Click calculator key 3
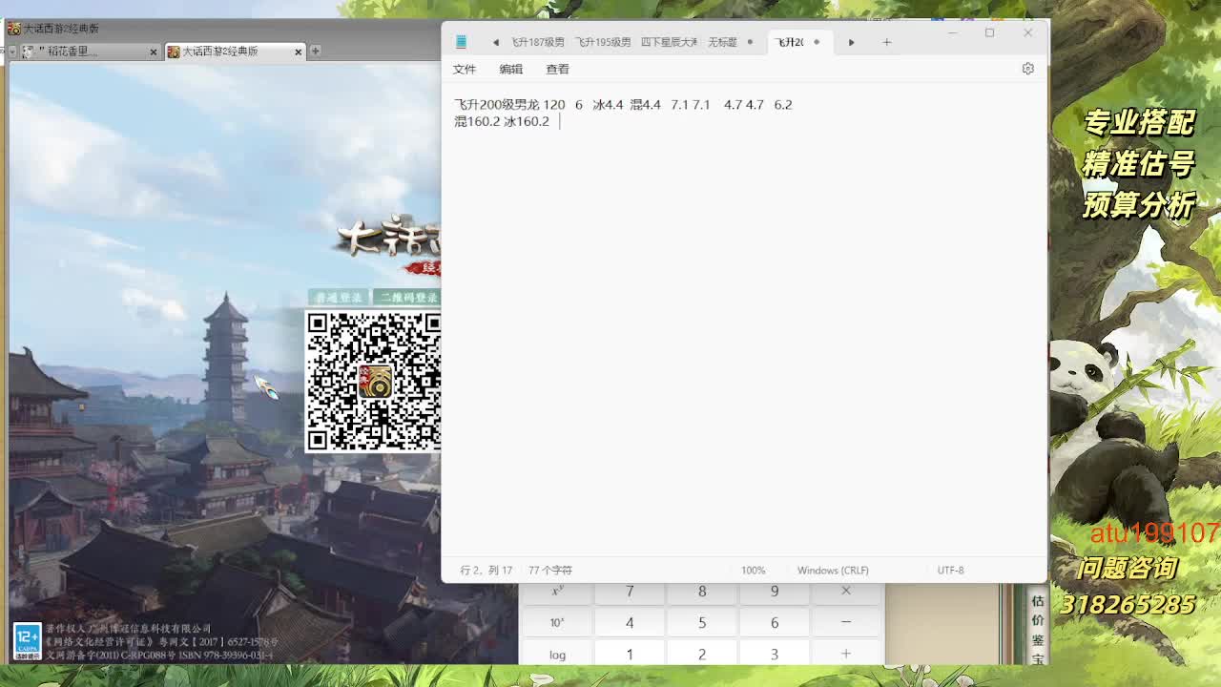 (x=775, y=654)
